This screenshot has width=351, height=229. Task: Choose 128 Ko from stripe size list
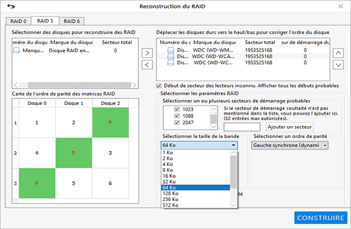click(x=169, y=193)
